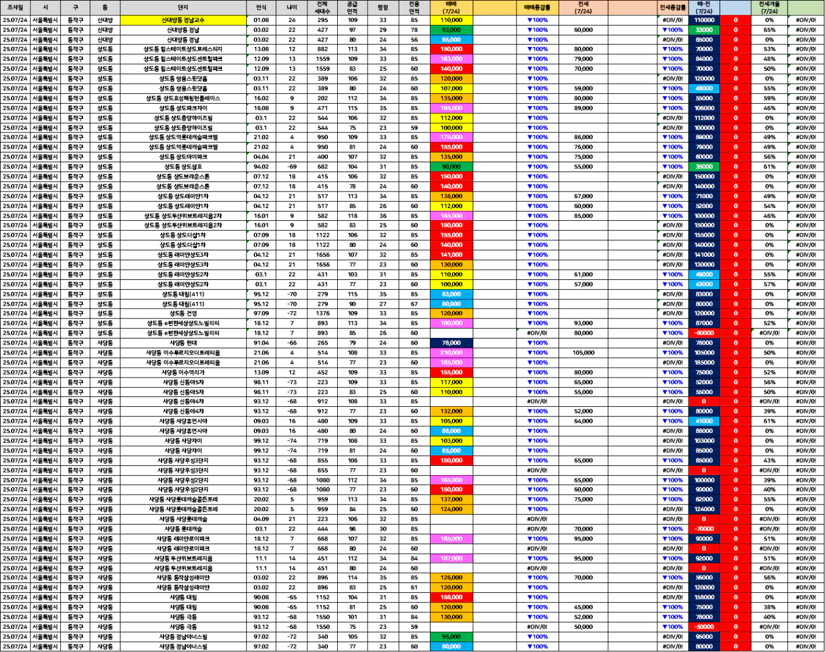The image size is (825, 652).
Task: Select the pink 210,000 sale price cell
Action: tap(451, 353)
